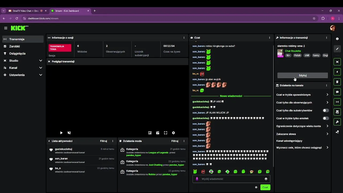Toggle the wrench widget icon
Image resolution: width=343 pixels, height=193 pixels.
pyautogui.click(x=337, y=122)
